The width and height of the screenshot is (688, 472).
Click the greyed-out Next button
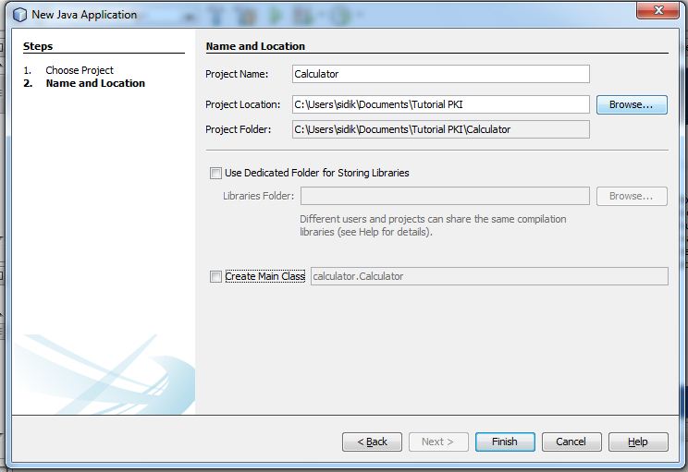point(438,442)
